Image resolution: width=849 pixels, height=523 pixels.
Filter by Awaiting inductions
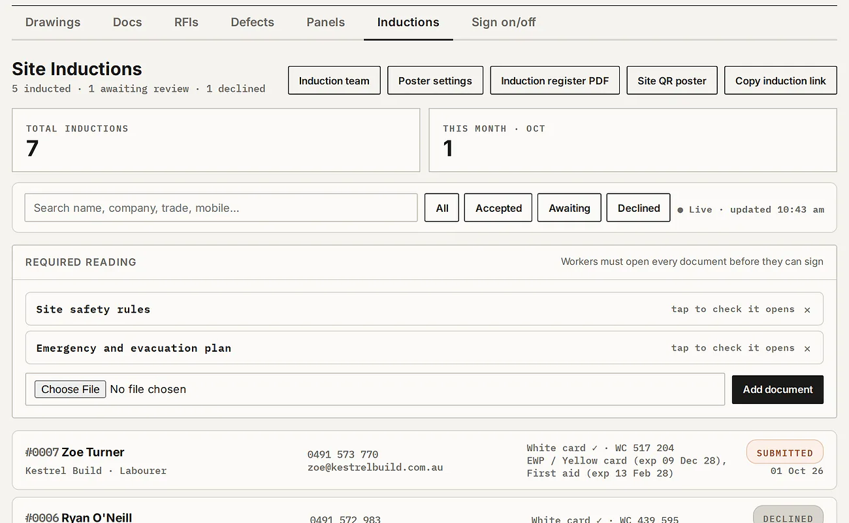tap(569, 208)
